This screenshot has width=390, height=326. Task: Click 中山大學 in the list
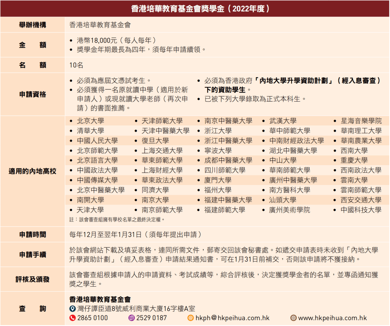click(x=283, y=160)
